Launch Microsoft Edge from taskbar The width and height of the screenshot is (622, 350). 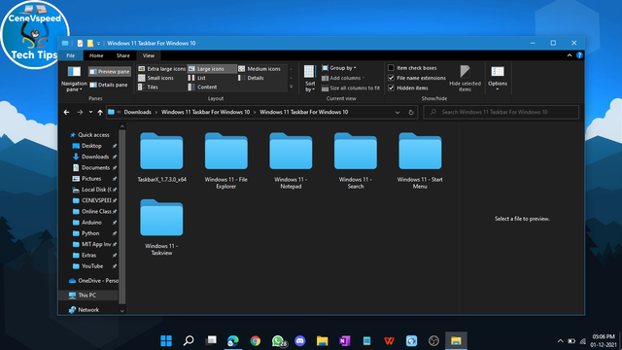point(233,340)
